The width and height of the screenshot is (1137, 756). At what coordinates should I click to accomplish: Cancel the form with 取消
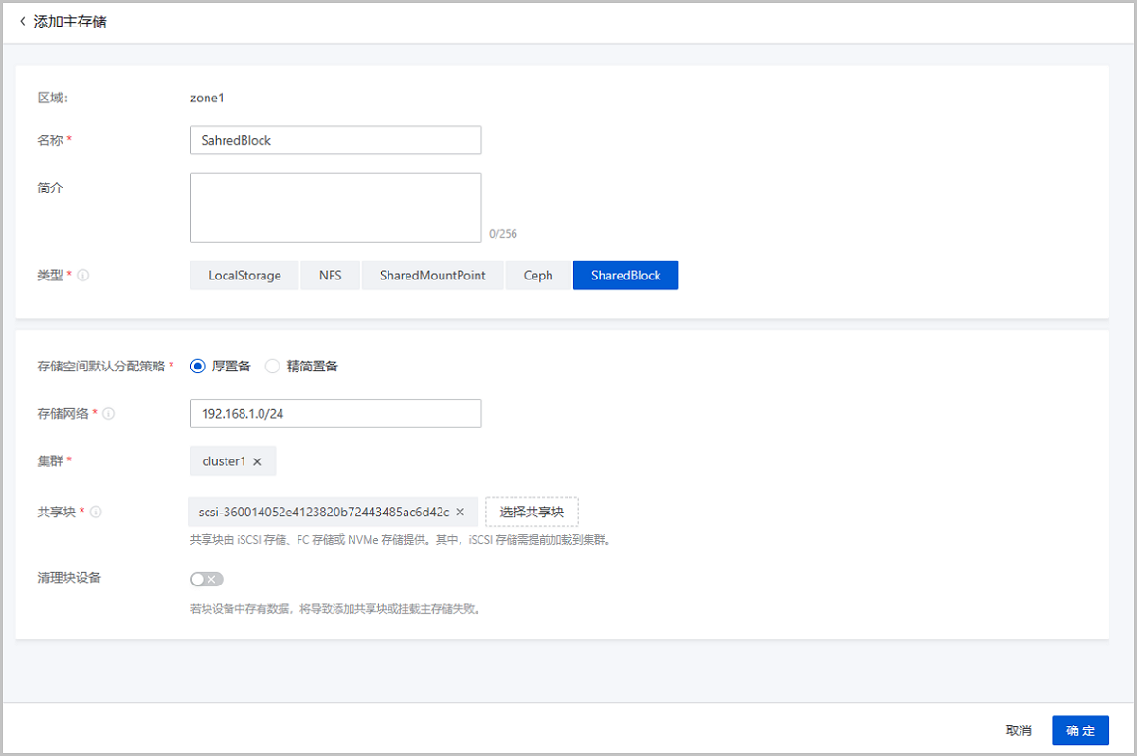tap(1017, 729)
